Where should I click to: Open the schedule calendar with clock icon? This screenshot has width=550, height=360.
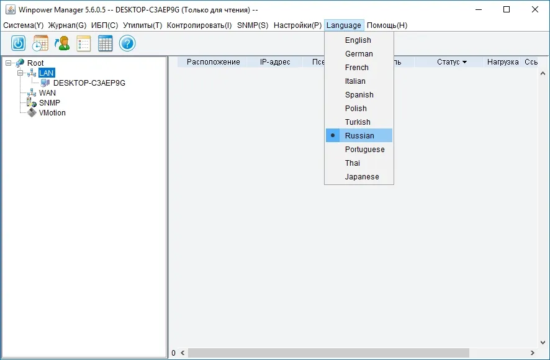(40, 43)
